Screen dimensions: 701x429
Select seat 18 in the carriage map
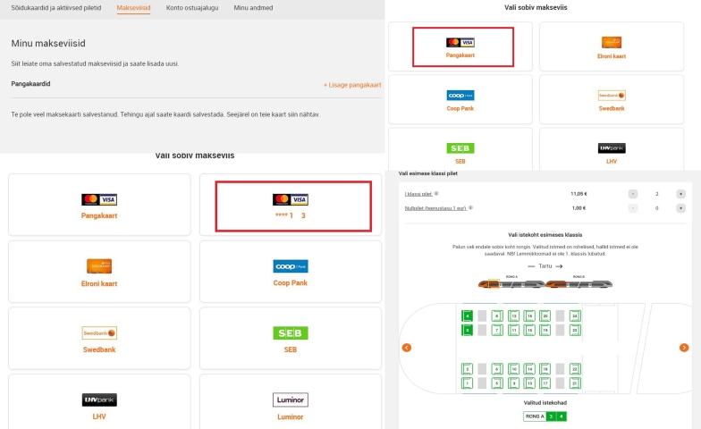point(545,368)
